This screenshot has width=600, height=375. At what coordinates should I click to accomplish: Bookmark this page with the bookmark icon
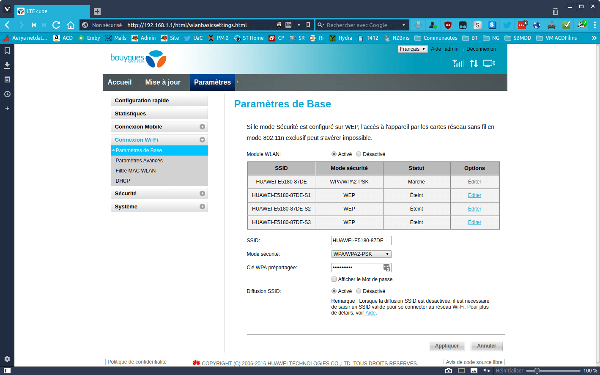point(308,25)
